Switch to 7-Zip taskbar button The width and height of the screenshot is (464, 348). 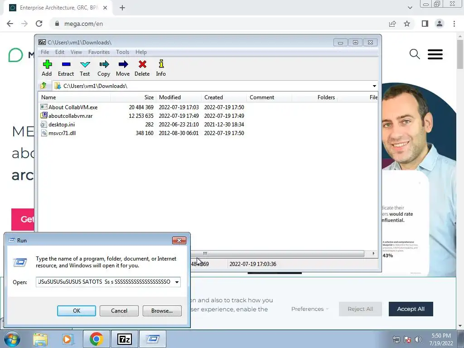[124, 339]
